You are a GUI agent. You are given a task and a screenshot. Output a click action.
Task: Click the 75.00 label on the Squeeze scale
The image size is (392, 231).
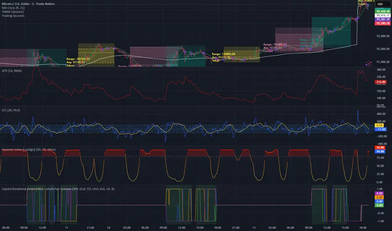coord(380,158)
